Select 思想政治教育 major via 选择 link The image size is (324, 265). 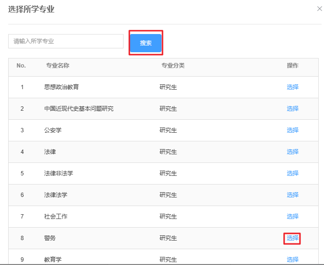(x=293, y=87)
